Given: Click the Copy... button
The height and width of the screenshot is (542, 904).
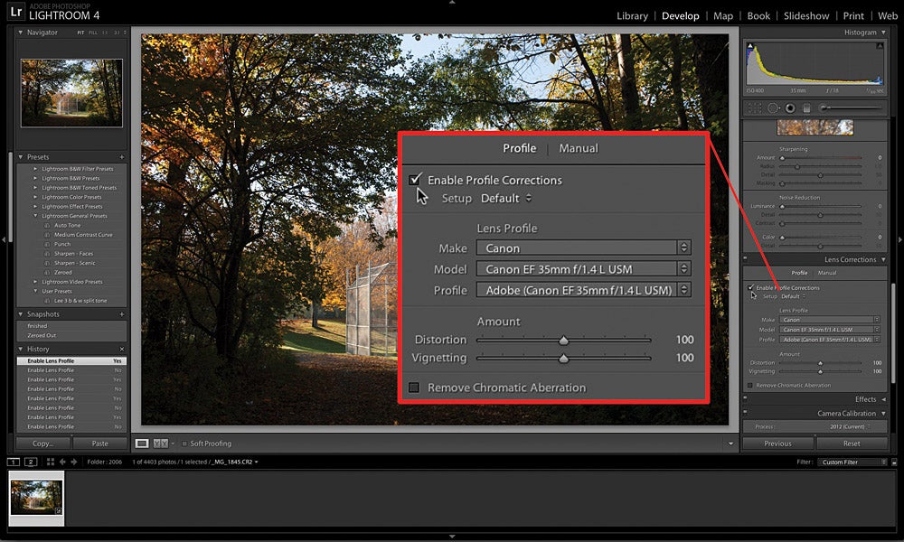Looking at the screenshot, I should pyautogui.click(x=42, y=444).
